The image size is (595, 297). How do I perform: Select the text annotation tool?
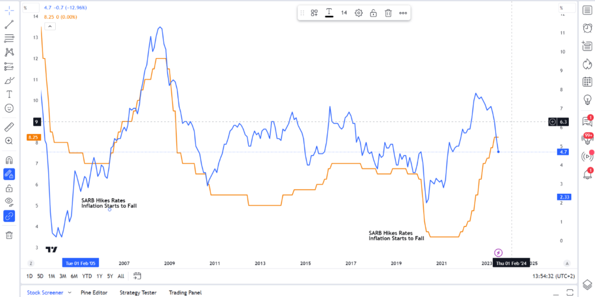tap(9, 94)
